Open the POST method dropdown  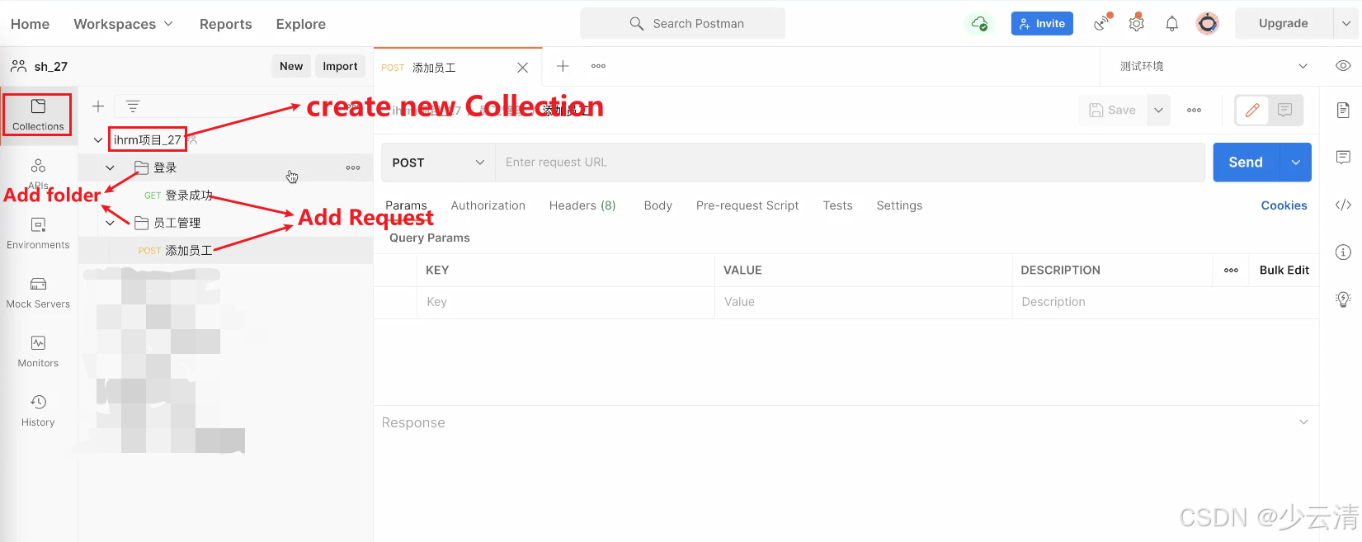pos(438,163)
